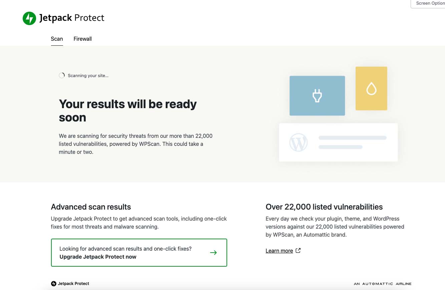
Task: Open the Upgrade Jetpack Protect now link
Action: click(x=98, y=257)
